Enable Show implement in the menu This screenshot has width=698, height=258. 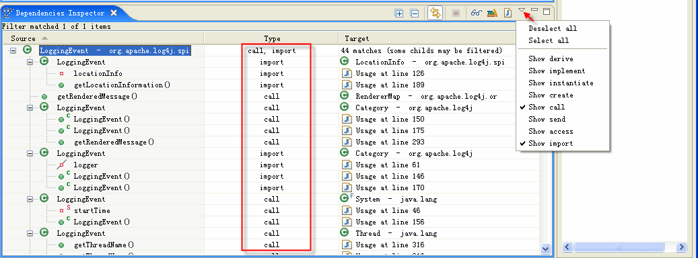coord(557,71)
